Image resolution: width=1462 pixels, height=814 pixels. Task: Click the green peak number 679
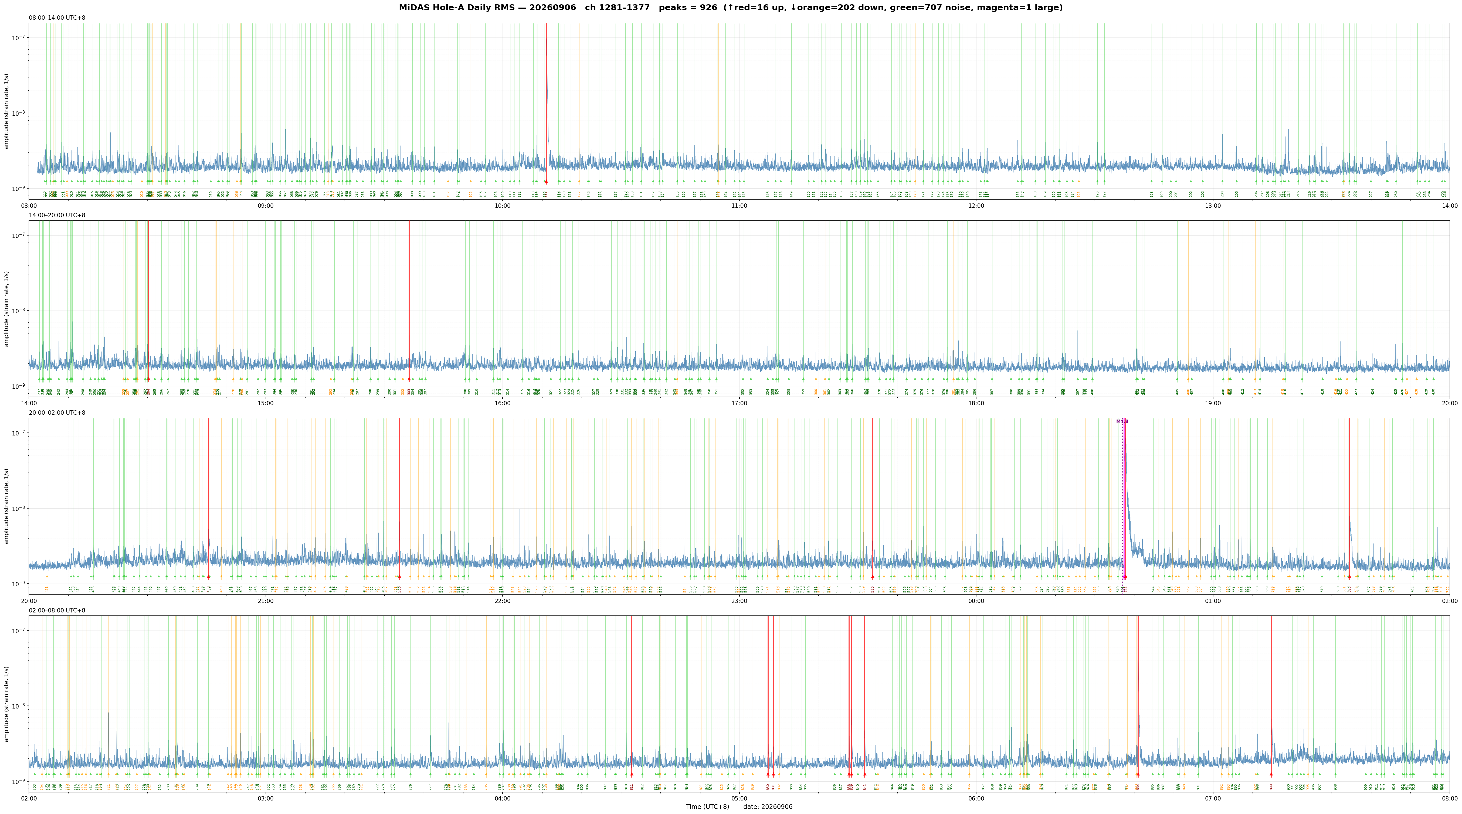(1322, 589)
